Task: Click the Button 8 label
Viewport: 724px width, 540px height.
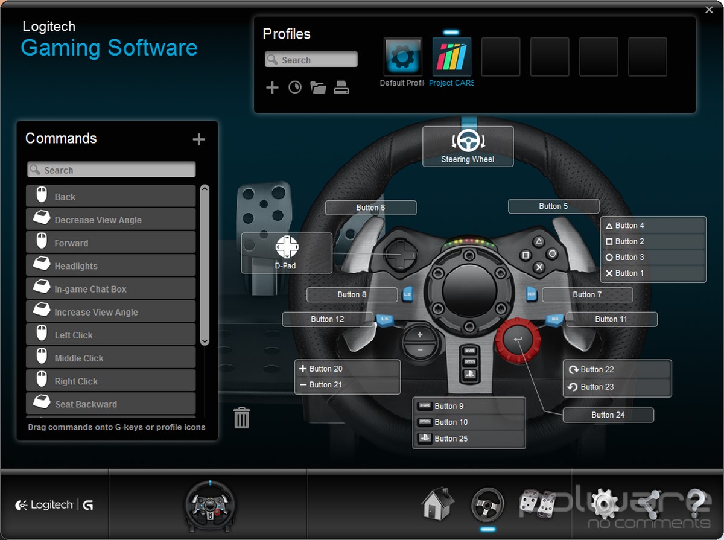Action: point(352,294)
